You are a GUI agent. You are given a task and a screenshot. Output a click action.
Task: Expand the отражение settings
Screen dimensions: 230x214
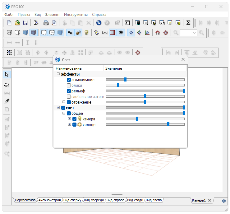[64, 102]
